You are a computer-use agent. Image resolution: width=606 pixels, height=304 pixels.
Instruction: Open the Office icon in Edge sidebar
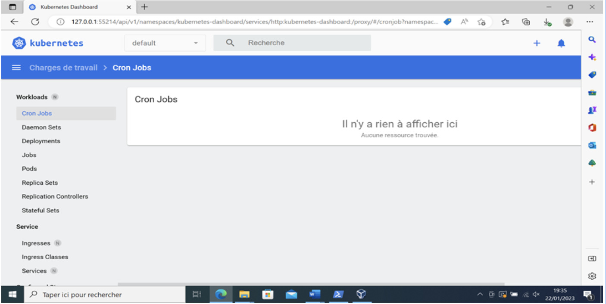click(592, 127)
